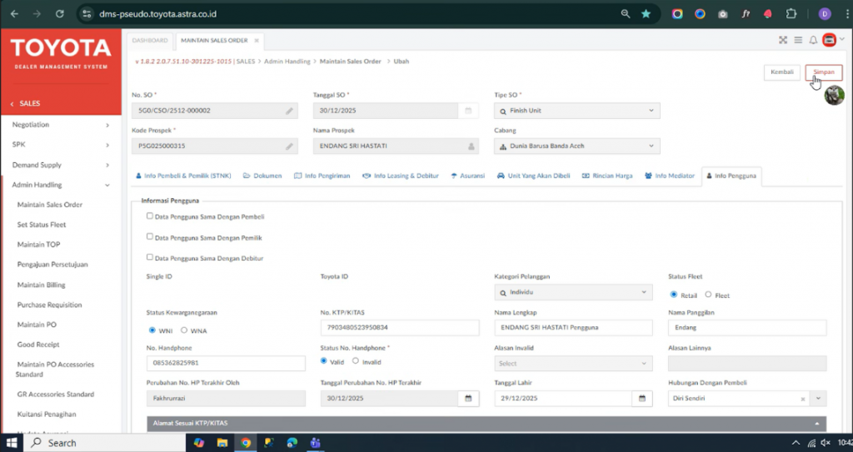Click the Nama Panggilan input field
Image resolution: width=853 pixels, height=452 pixels.
(746, 327)
